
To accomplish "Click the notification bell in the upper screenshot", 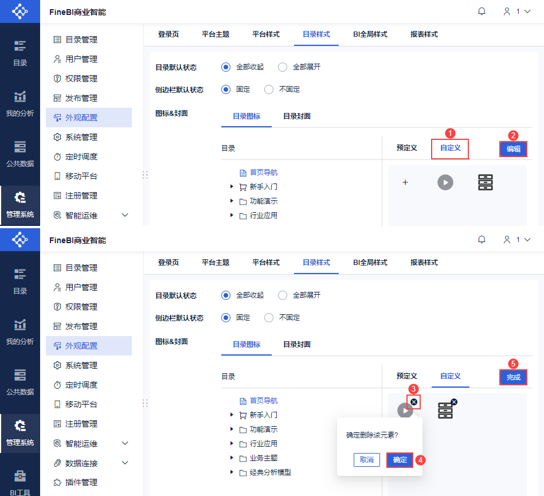I will (x=482, y=11).
